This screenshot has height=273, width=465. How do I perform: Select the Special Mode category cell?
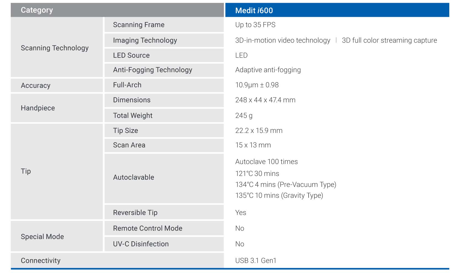[57, 236]
